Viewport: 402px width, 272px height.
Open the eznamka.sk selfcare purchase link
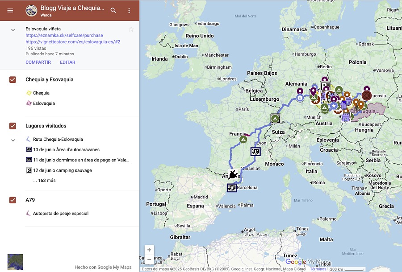pos(64,35)
